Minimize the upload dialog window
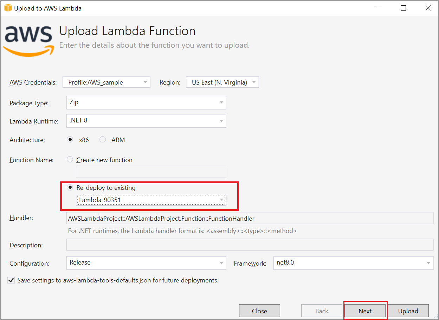Viewport: 439px width, 320px height. (379, 8)
